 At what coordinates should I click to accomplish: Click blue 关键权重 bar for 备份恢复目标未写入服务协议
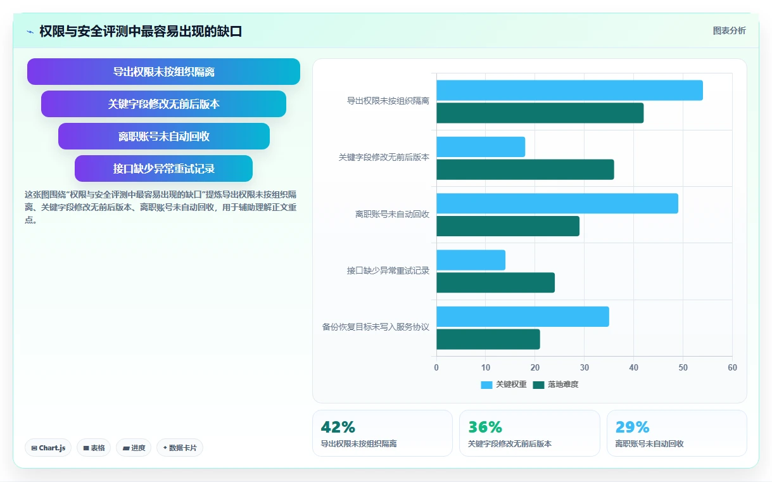click(522, 317)
